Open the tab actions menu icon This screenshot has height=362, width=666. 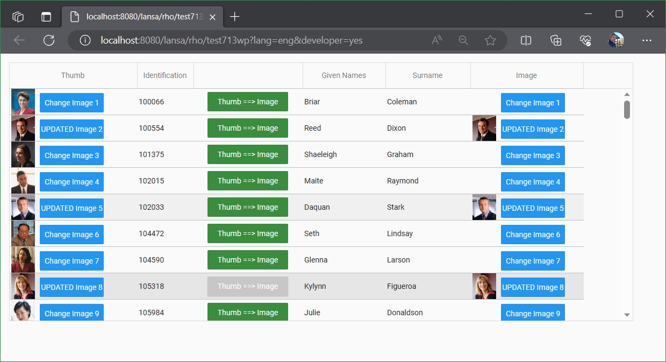point(18,17)
